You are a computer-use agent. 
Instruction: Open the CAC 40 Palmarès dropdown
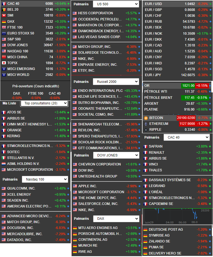[x=187, y=137]
